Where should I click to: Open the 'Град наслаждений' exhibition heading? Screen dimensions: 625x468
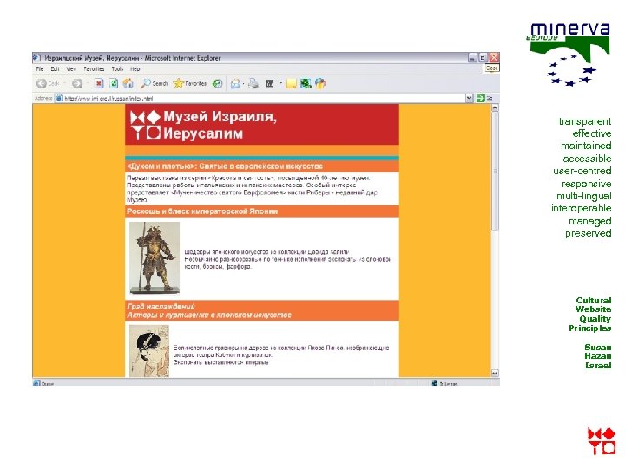(x=209, y=310)
